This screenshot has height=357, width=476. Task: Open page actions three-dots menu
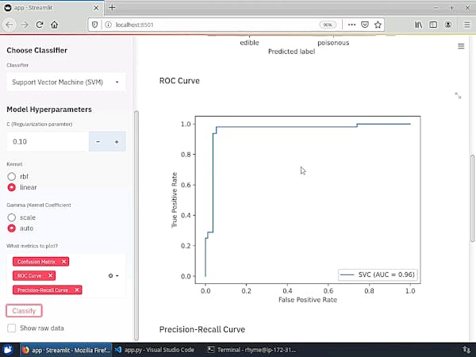click(x=351, y=25)
